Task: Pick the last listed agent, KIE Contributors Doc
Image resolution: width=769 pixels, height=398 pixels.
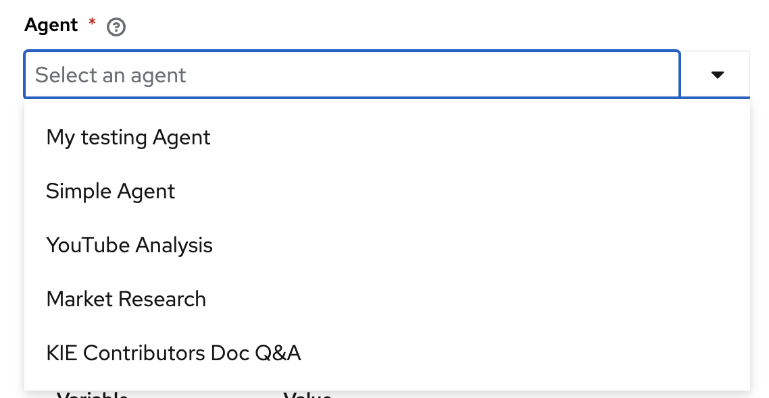Action: (173, 353)
